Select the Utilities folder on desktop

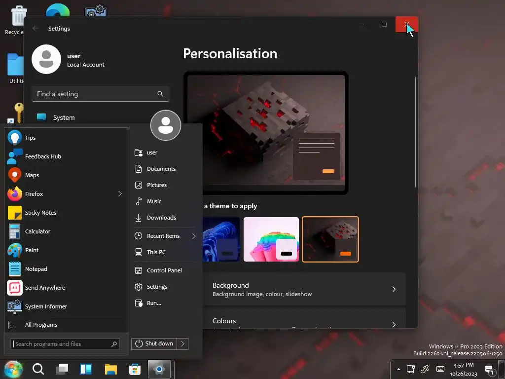pyautogui.click(x=15, y=68)
